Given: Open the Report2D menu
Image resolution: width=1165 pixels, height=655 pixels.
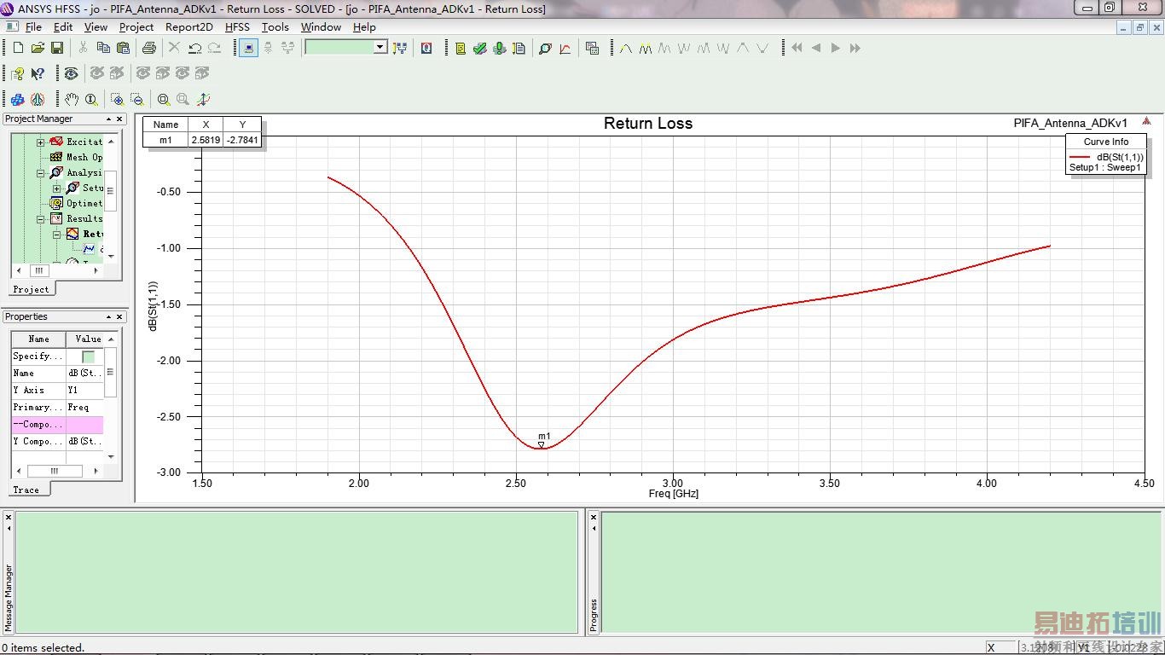Looking at the screenshot, I should [x=188, y=26].
